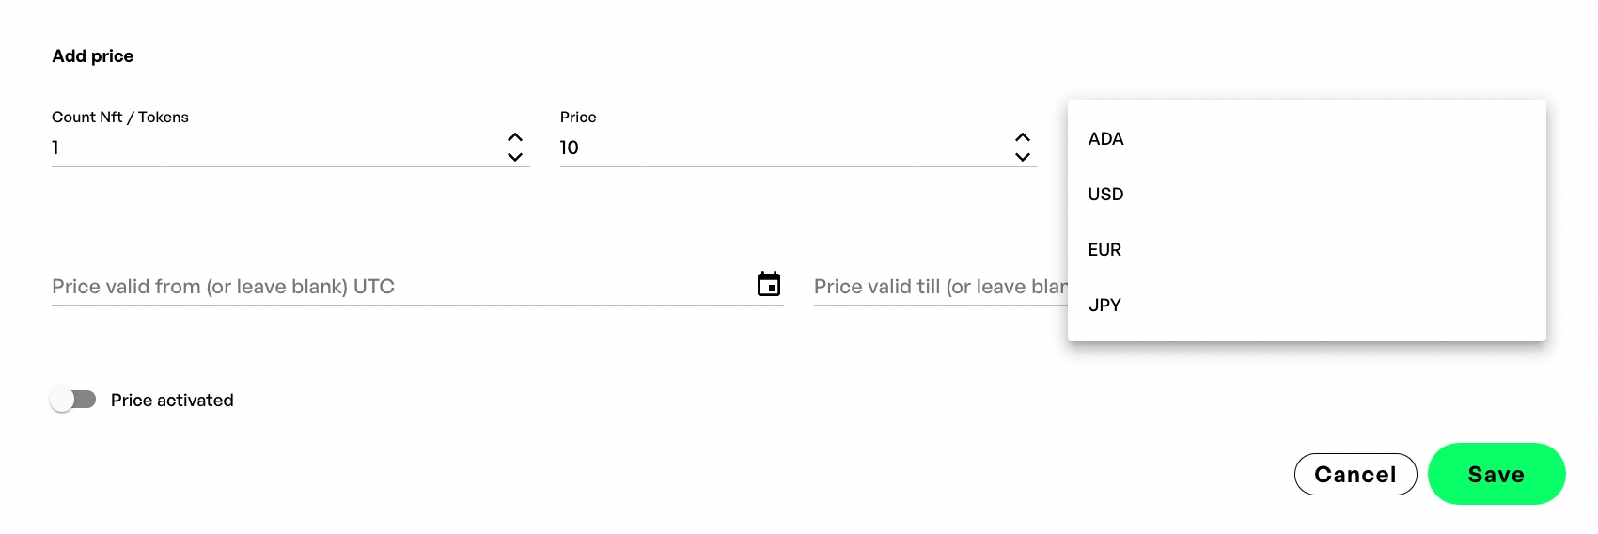Select ADA from the currency list
This screenshot has height=534, width=1598.
pyautogui.click(x=1106, y=139)
